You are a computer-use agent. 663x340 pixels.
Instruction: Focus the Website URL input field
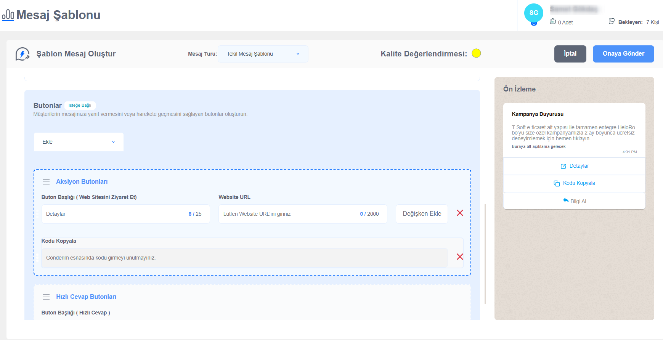(x=290, y=214)
